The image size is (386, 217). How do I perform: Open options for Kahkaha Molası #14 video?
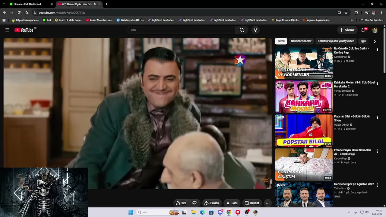coord(377,83)
